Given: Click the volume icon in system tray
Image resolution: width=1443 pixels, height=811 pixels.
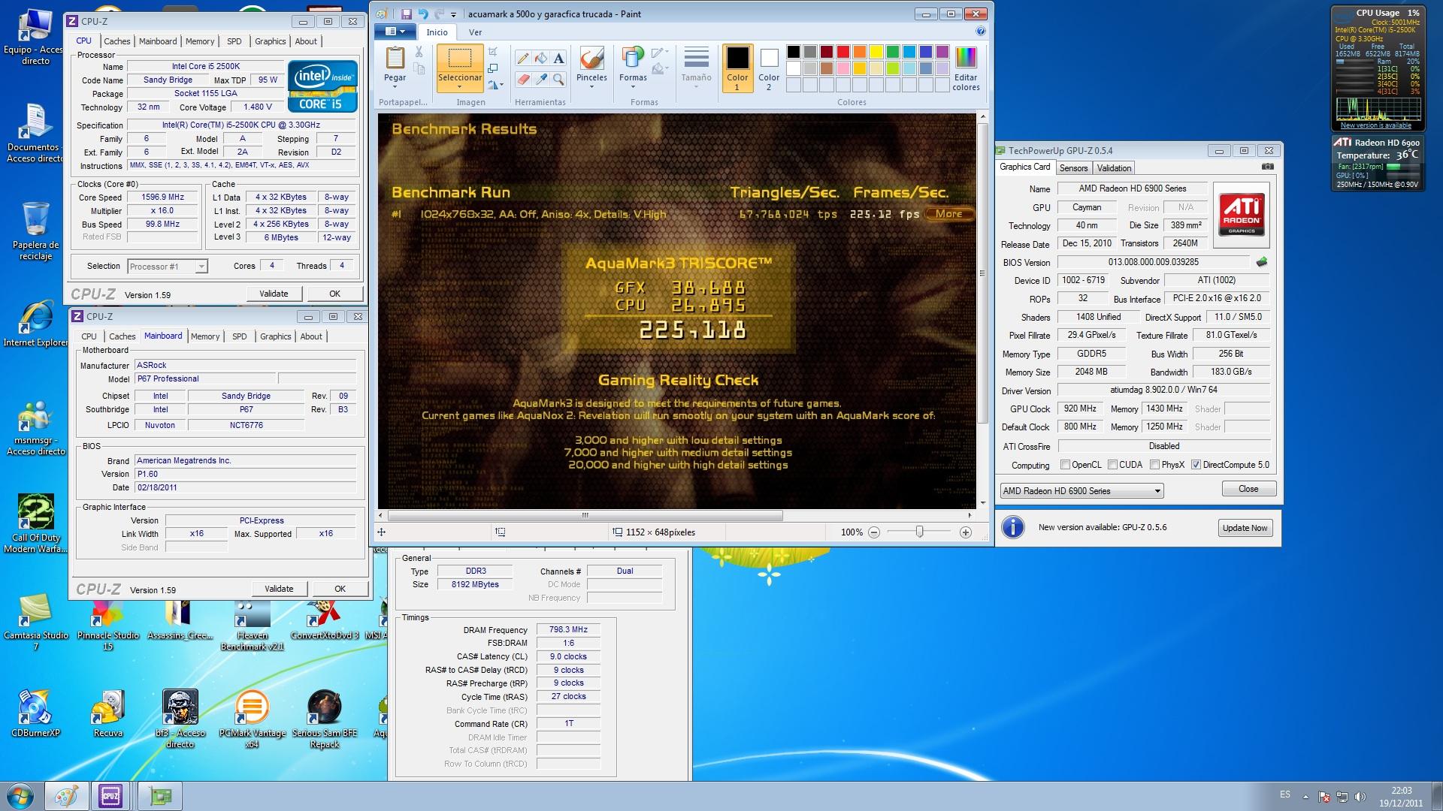Looking at the screenshot, I should [x=1359, y=797].
